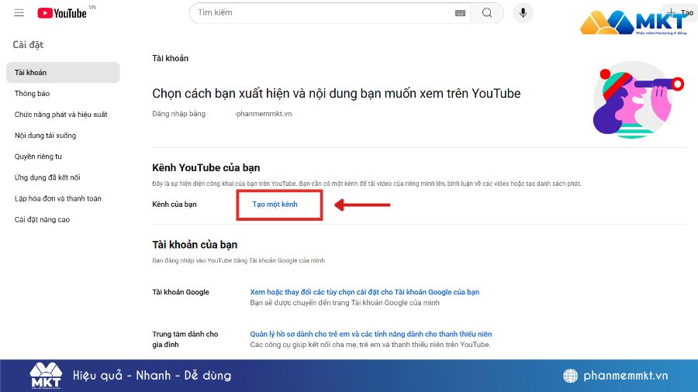Select Tài khoản in settings sidebar

coord(31,73)
